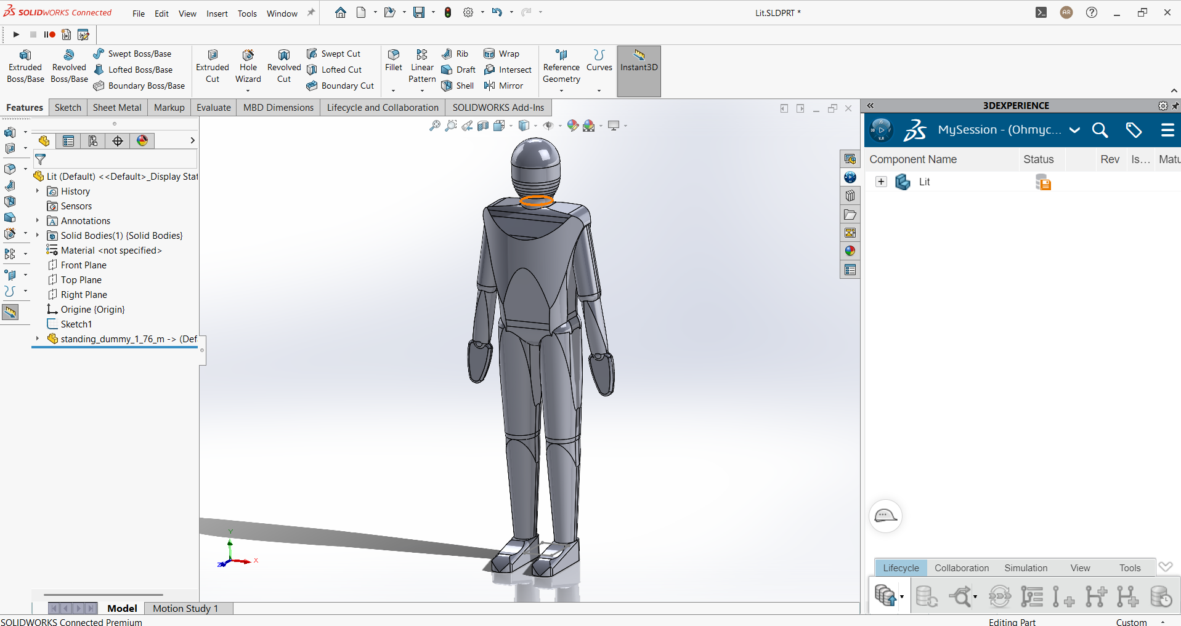1181x626 pixels.
Task: Open the Reference Geometry tool
Action: coord(561,66)
